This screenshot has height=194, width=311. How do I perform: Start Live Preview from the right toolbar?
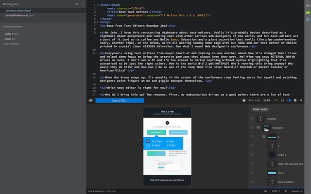tap(308, 6)
